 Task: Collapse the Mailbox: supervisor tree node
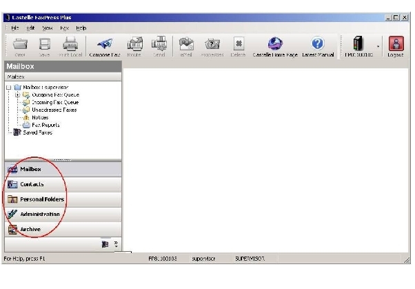pyautogui.click(x=8, y=88)
